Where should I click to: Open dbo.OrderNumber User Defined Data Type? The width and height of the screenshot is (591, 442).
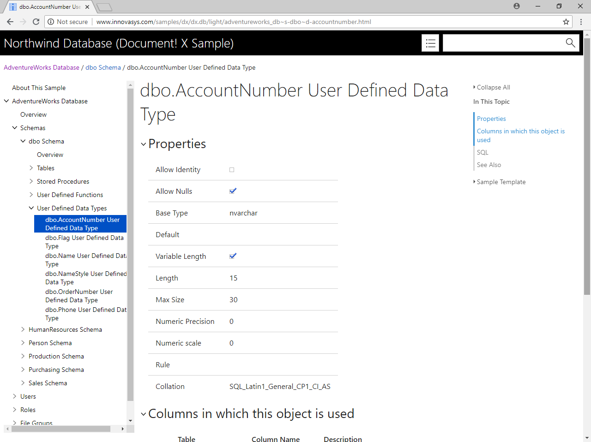click(x=79, y=296)
